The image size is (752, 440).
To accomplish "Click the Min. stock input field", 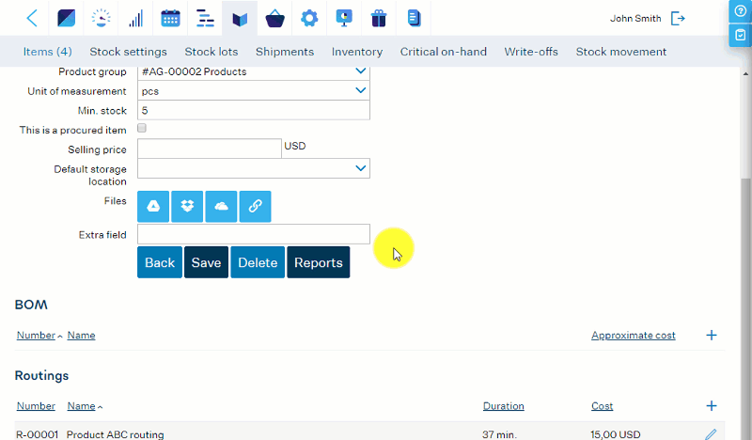I will click(x=254, y=110).
